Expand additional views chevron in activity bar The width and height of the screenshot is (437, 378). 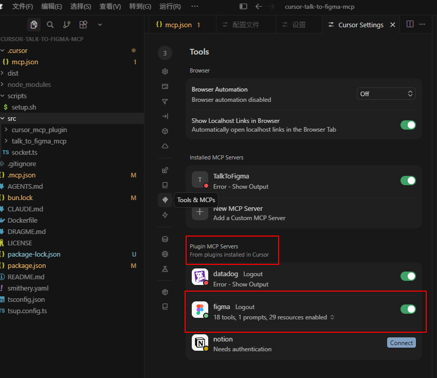[100, 25]
